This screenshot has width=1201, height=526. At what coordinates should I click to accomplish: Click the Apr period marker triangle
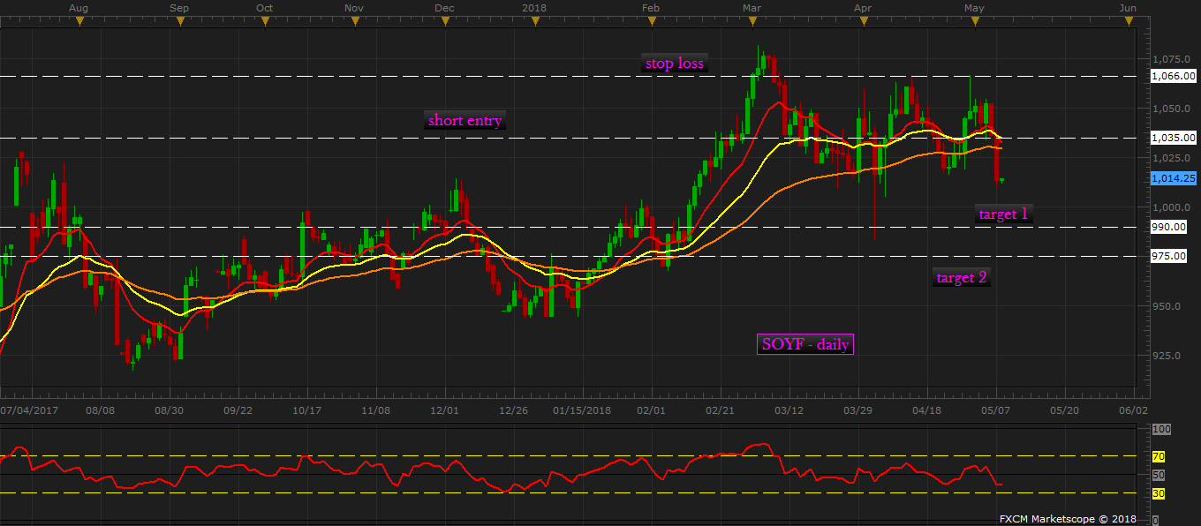click(x=864, y=21)
